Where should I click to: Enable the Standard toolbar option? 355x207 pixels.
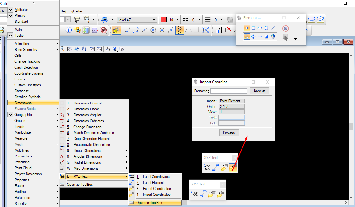point(21,22)
